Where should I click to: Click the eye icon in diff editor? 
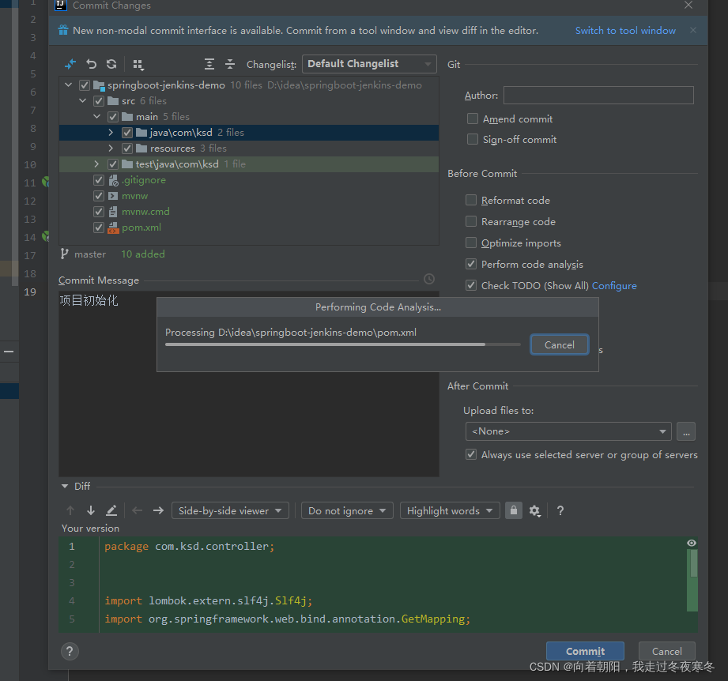[692, 543]
